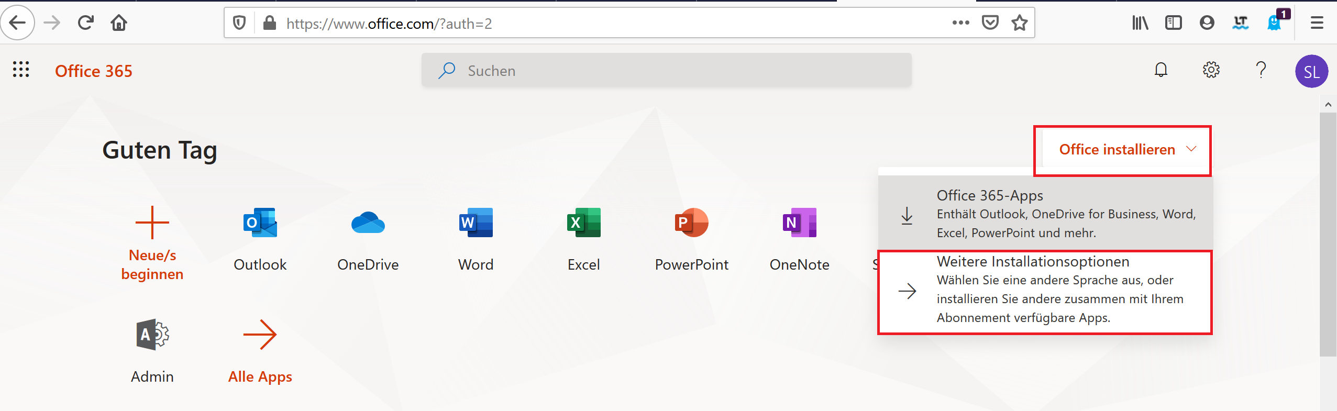
Task: Select Weitere Installationsoptionen entry
Action: click(x=1045, y=292)
